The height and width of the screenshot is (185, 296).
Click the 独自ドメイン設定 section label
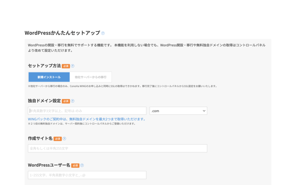point(44,101)
